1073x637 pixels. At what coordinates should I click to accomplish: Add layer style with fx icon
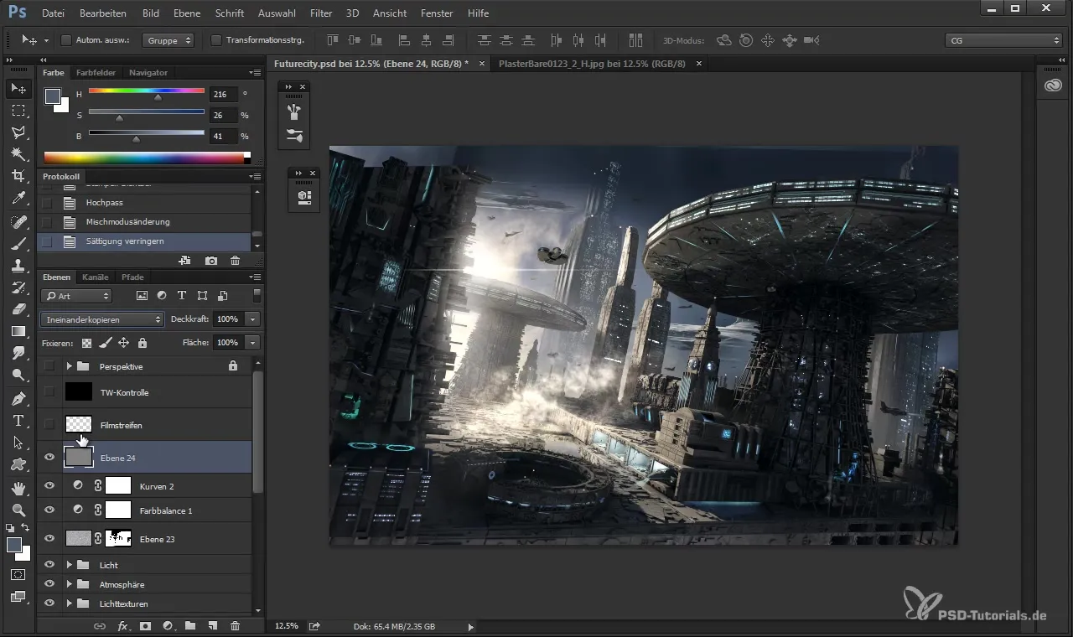tap(122, 625)
